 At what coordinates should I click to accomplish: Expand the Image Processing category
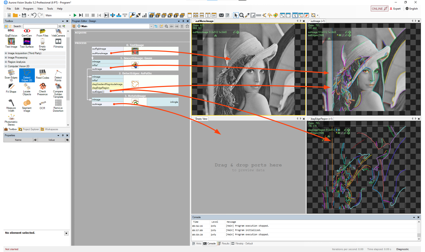tap(6, 58)
